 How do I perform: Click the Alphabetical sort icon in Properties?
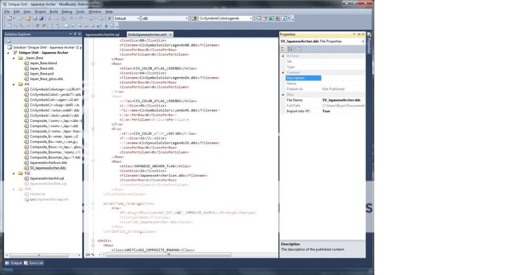290,49
